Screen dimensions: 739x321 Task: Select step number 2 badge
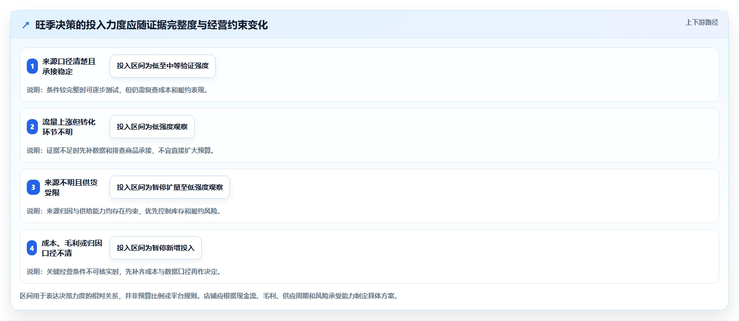(32, 127)
